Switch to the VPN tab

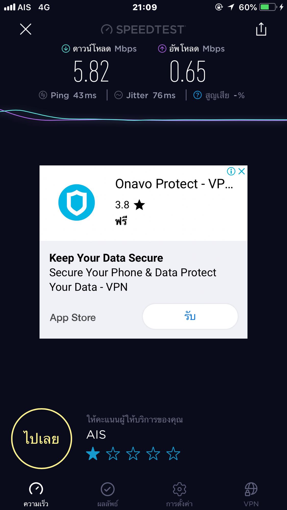click(251, 494)
